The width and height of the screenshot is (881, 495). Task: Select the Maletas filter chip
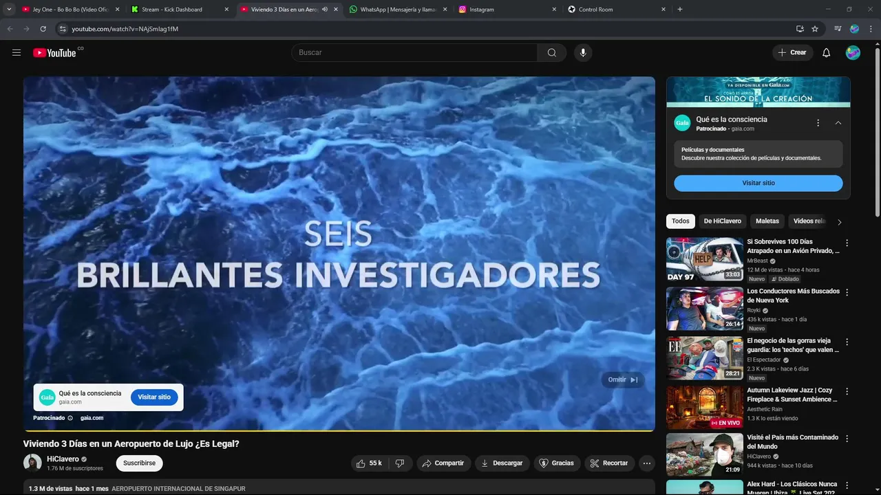pos(767,221)
